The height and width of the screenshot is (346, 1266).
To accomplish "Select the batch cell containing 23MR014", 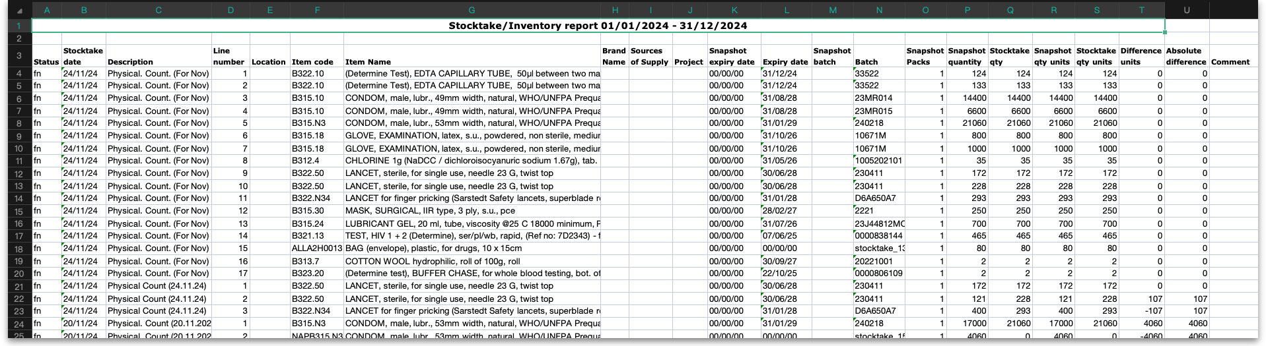I will pyautogui.click(x=878, y=98).
